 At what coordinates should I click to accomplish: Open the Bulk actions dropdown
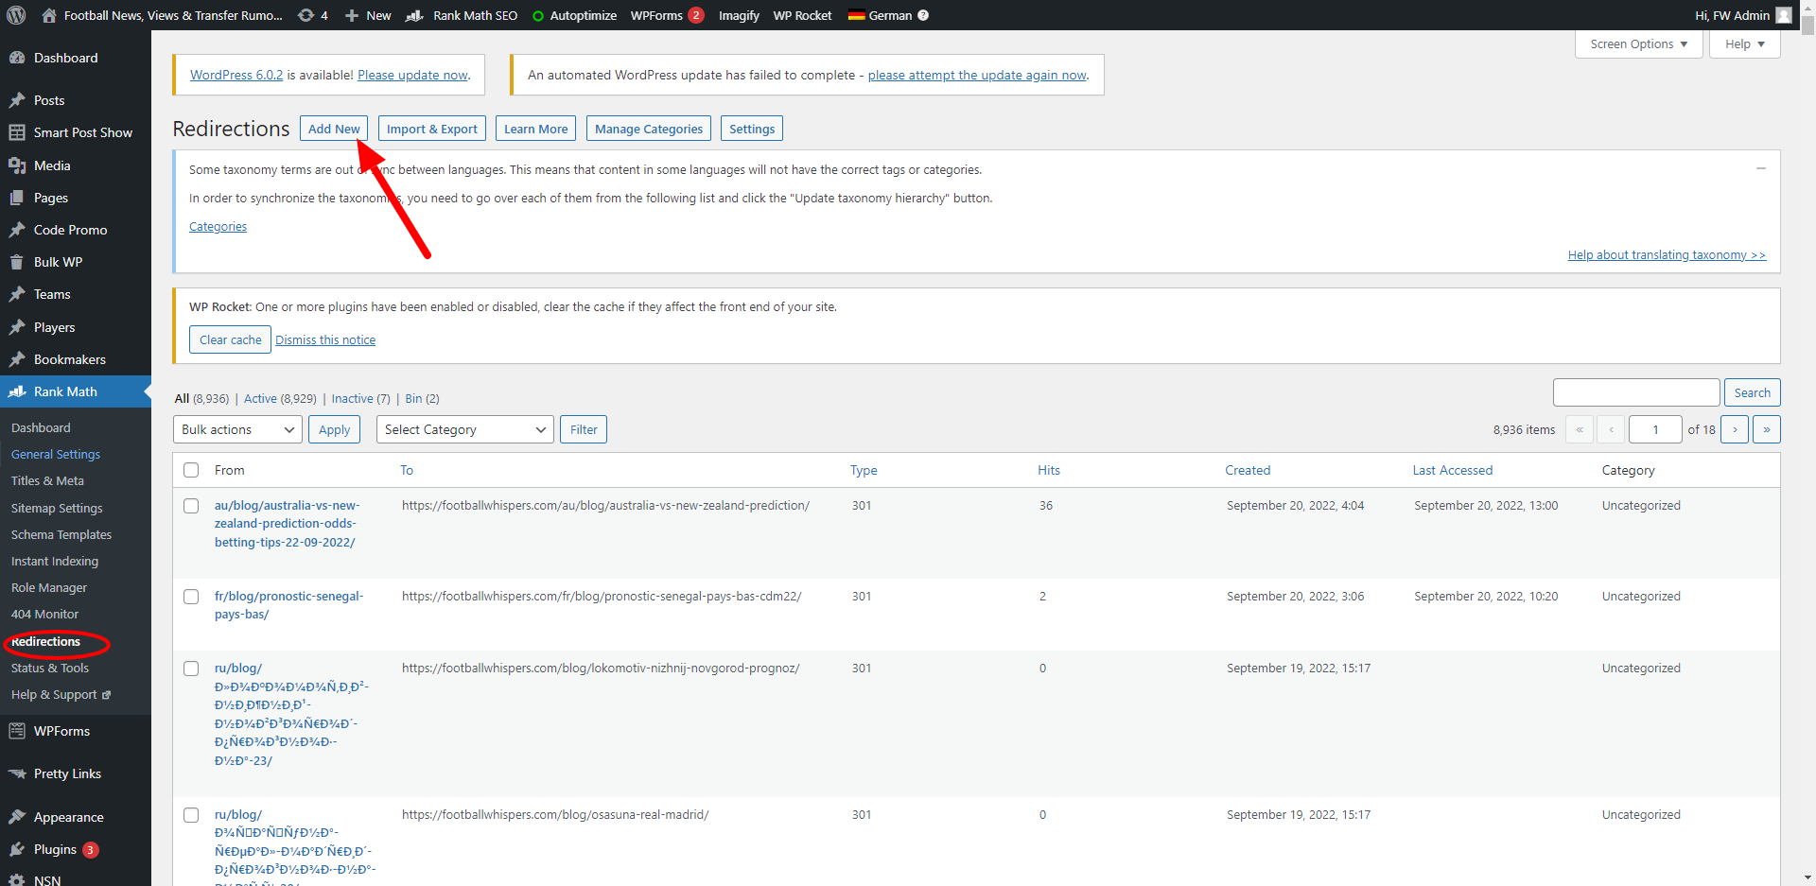[x=237, y=429]
